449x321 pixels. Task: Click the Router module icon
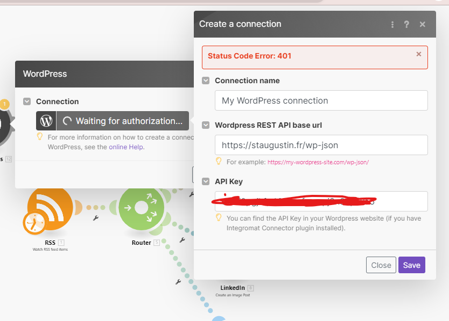click(x=141, y=207)
